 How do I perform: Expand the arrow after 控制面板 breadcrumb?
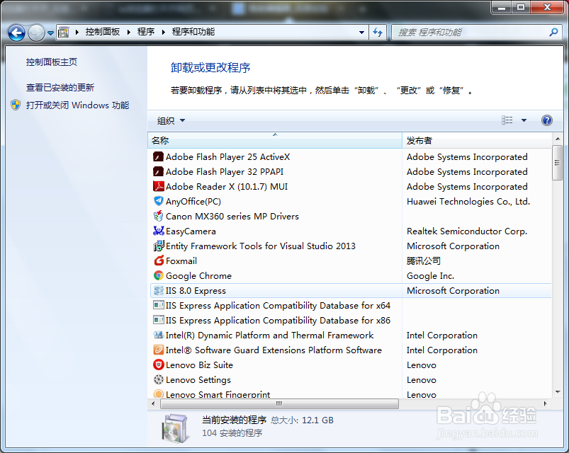pyautogui.click(x=129, y=33)
